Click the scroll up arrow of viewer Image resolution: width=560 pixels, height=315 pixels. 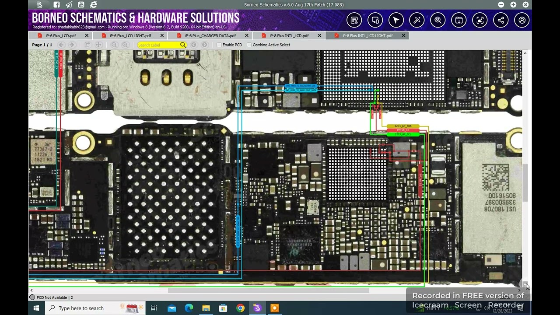525,53
